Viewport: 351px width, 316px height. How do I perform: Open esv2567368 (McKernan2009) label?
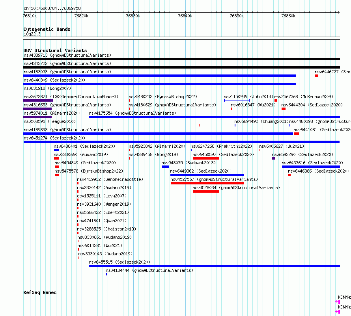304,97
